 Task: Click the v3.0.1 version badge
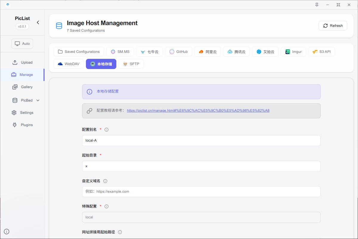point(22,27)
